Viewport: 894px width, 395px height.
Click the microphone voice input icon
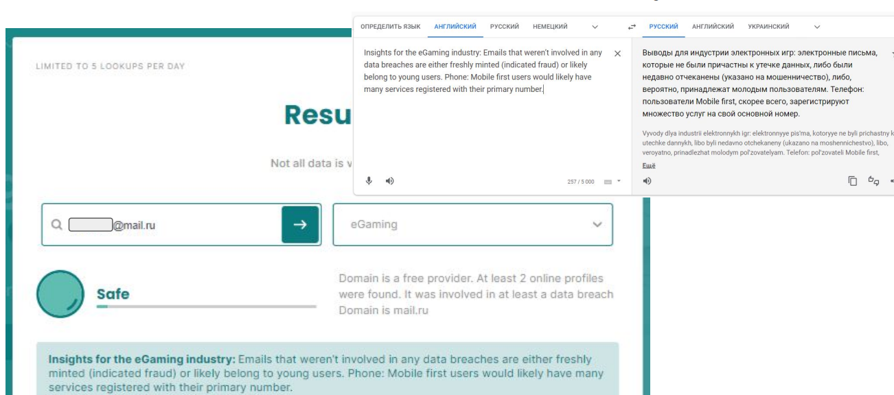pyautogui.click(x=369, y=181)
